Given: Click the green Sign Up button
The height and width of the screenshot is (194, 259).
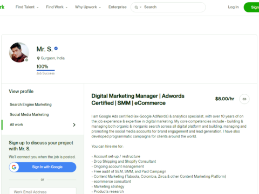Looking at the screenshot, I should pyautogui.click(x=251, y=8).
